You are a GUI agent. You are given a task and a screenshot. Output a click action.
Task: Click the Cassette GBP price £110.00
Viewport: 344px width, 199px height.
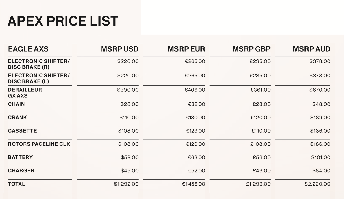(x=261, y=131)
